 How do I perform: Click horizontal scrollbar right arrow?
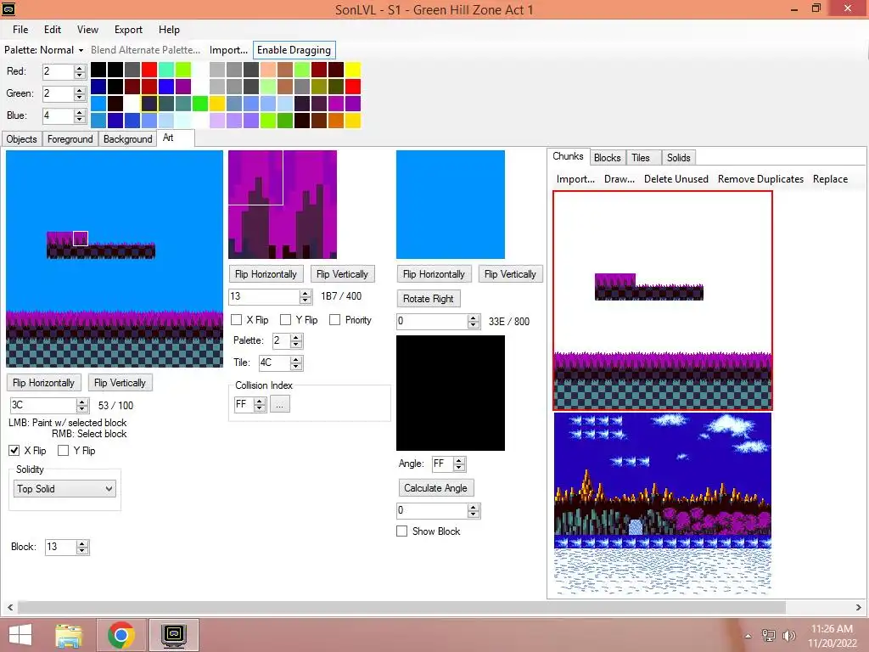[859, 608]
